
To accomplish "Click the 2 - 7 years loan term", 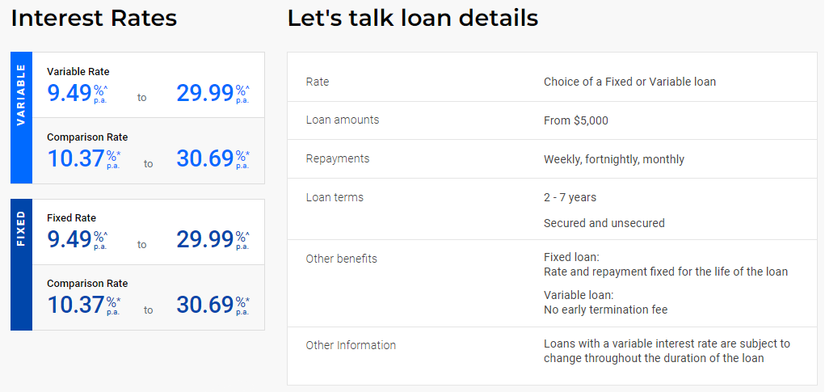I will pyautogui.click(x=570, y=197).
